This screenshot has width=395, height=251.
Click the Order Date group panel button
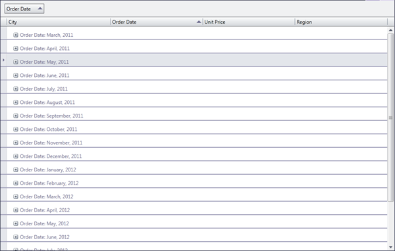click(x=24, y=9)
